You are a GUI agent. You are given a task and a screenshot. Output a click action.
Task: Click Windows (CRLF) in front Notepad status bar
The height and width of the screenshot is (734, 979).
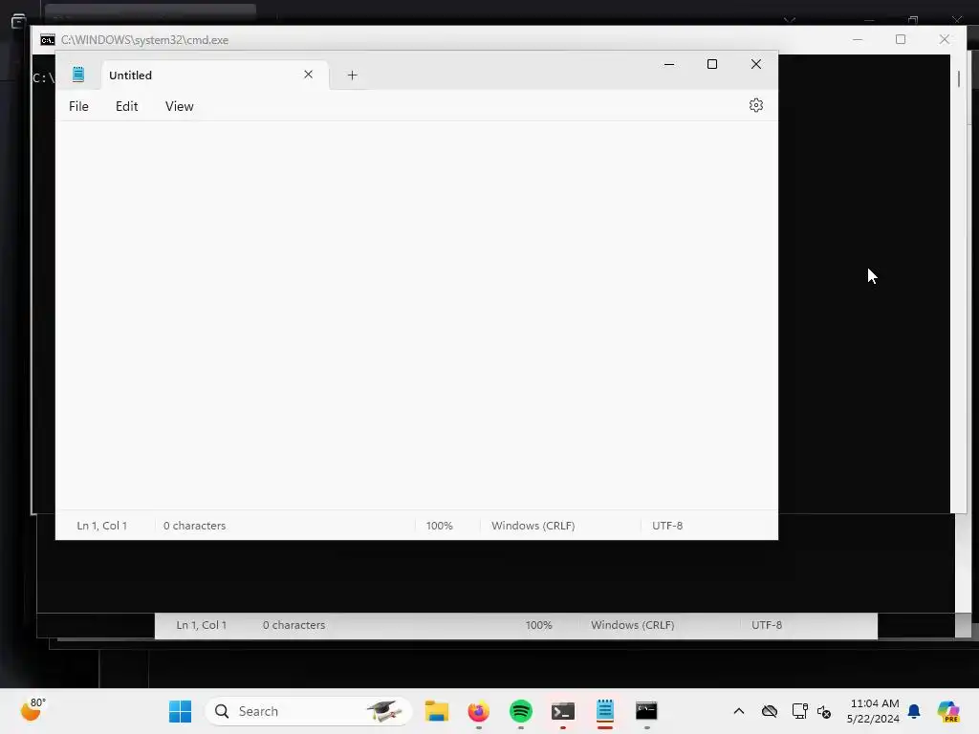tap(533, 526)
